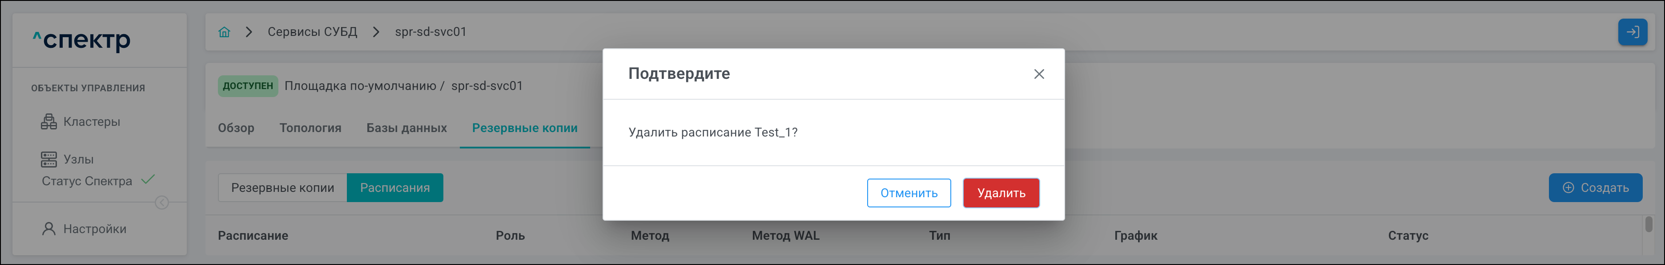
Task: Collapse the sidebar with the chevron circle
Action: click(x=162, y=203)
